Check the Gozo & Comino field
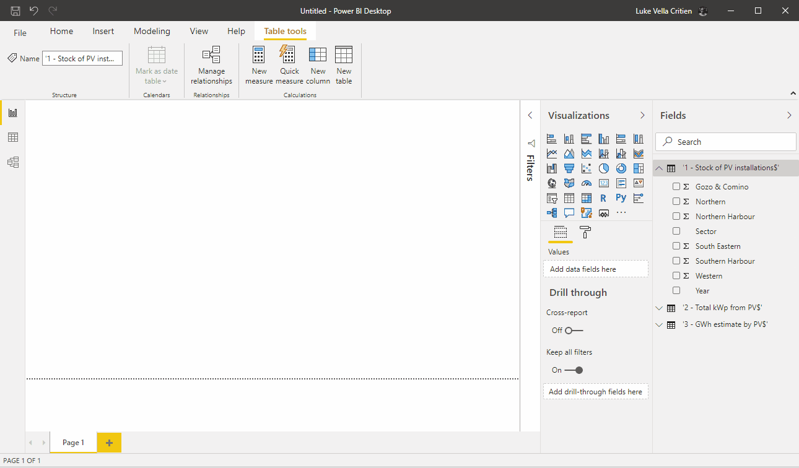Viewport: 799px width, 468px height. point(676,186)
